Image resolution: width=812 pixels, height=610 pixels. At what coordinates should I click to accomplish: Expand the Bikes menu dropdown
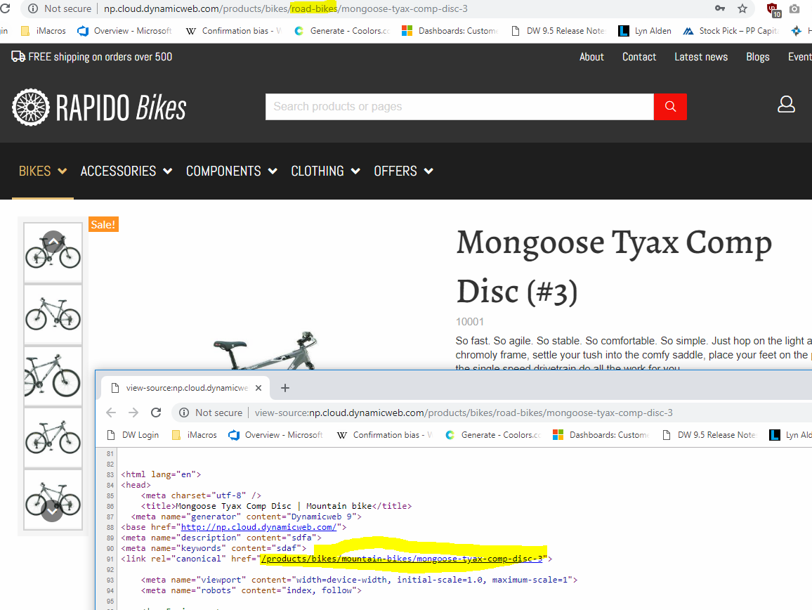point(43,171)
